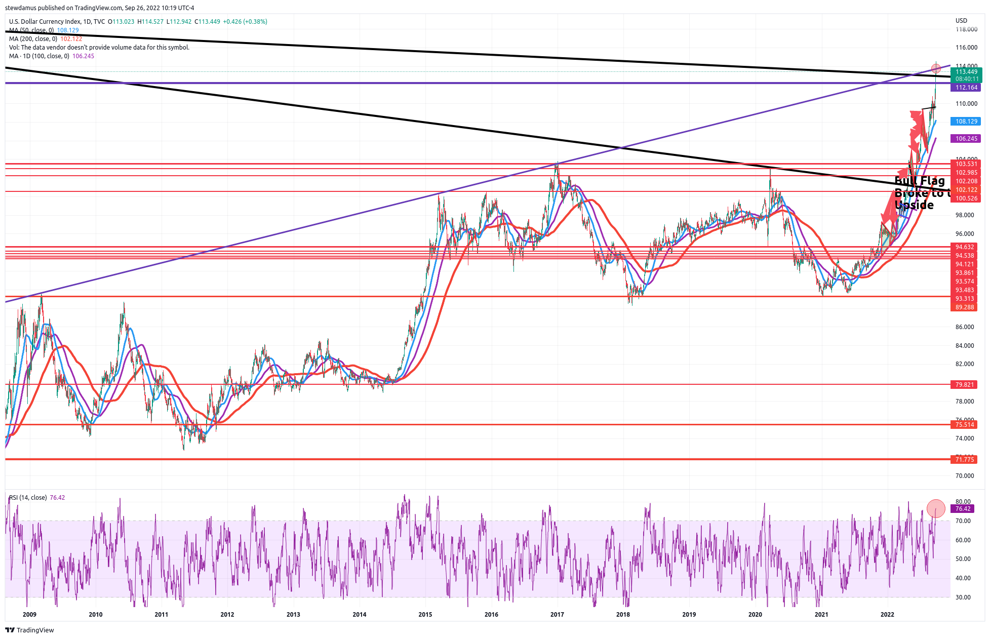Click the 2009 label on time axis

tap(29, 615)
